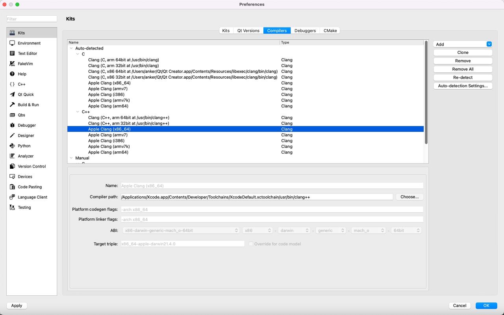Screen dimensions: 504x315
Task: Switch to the Debuggers tab
Action: click(305, 31)
